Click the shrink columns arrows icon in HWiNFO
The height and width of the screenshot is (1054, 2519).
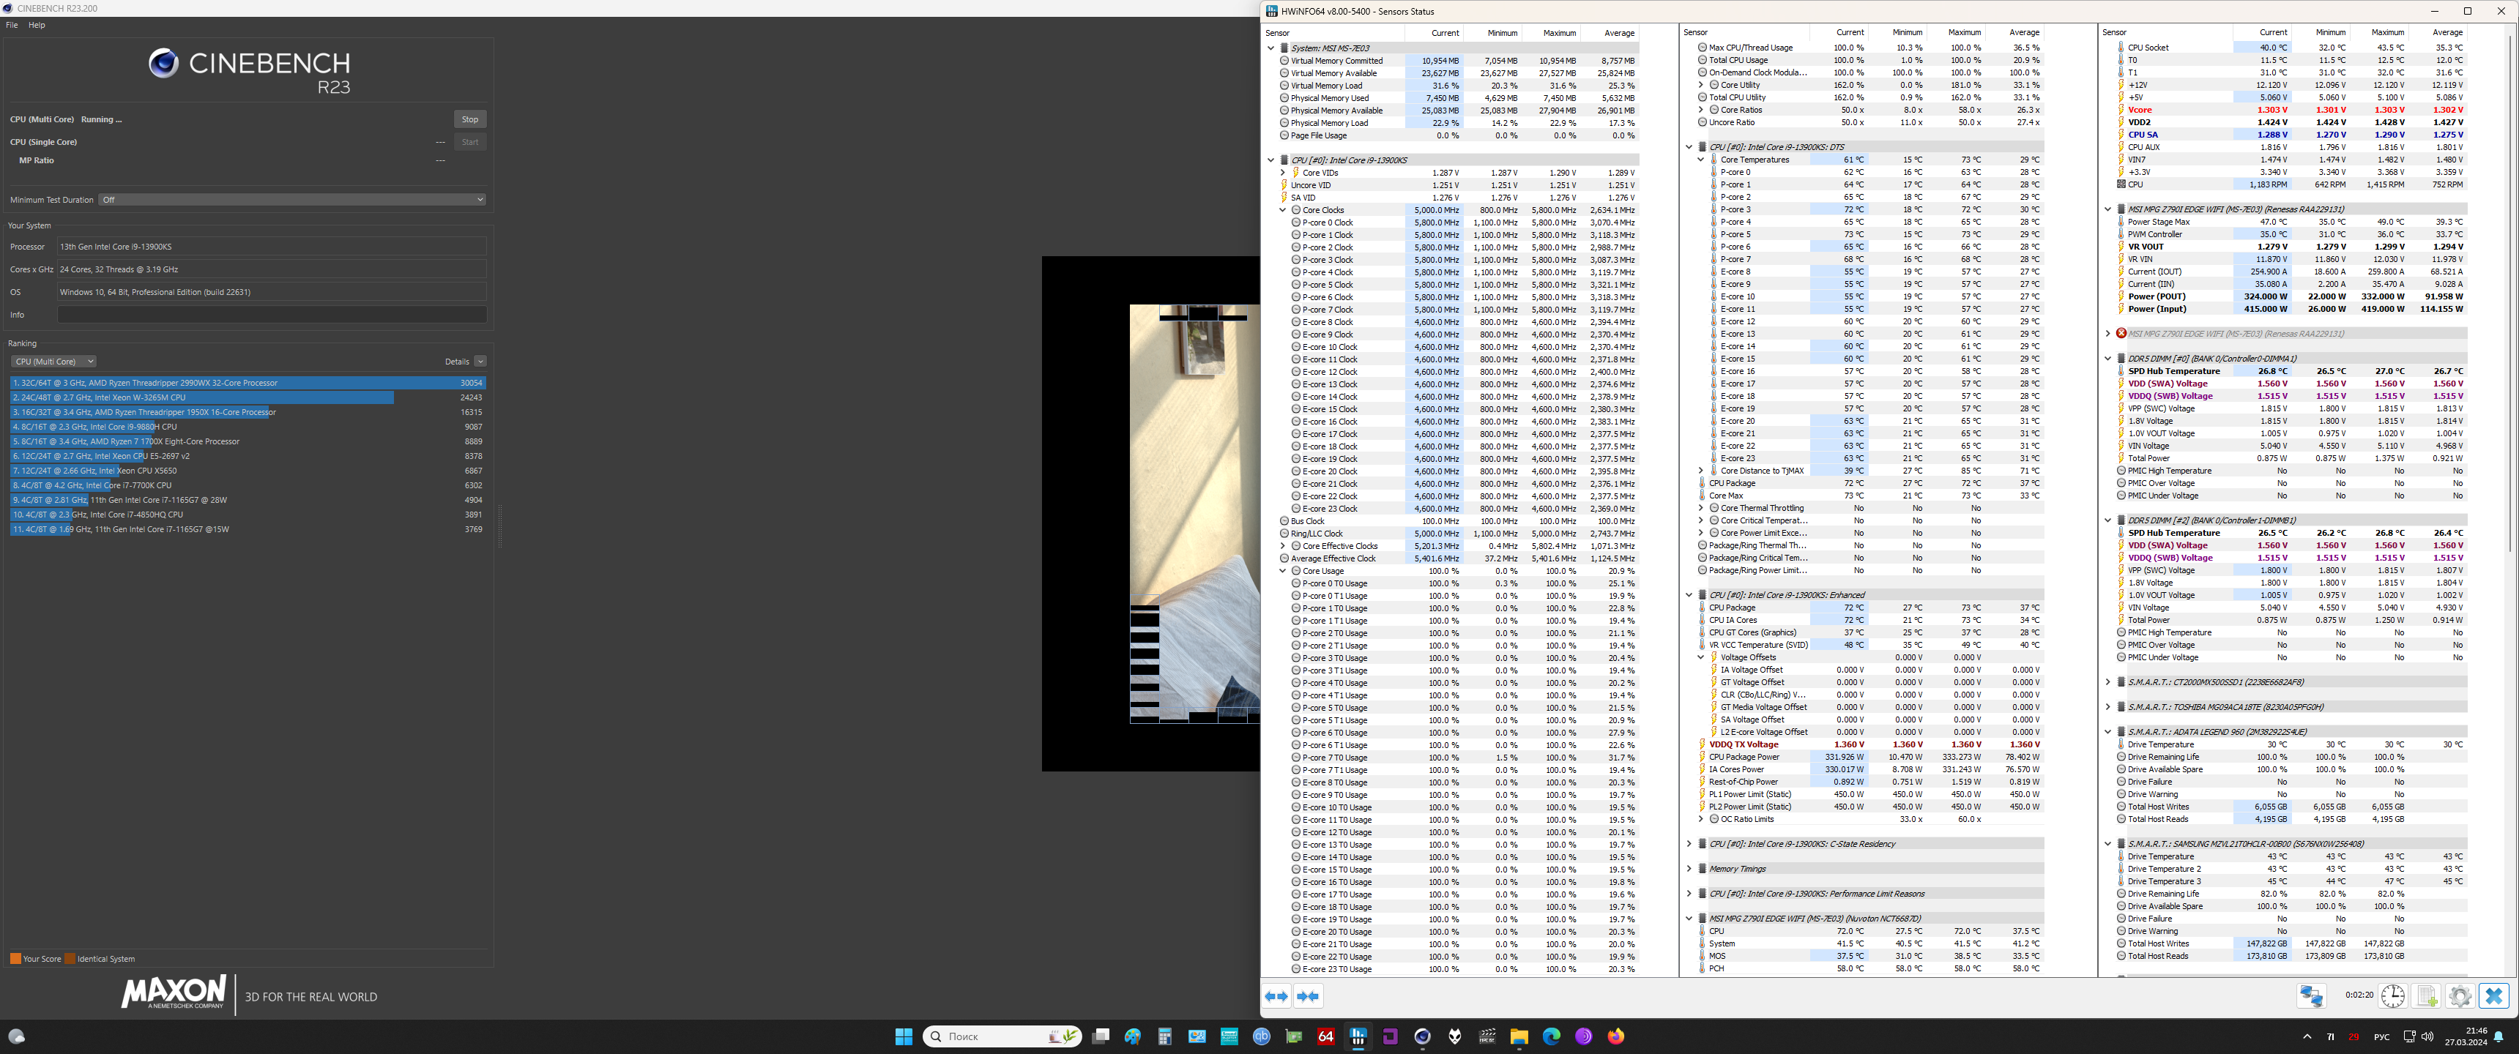(x=1307, y=996)
